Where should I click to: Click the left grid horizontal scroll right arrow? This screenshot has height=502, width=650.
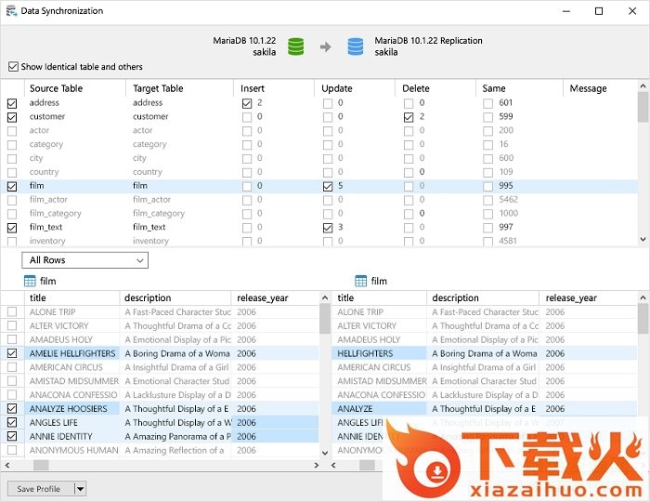pos(317,465)
